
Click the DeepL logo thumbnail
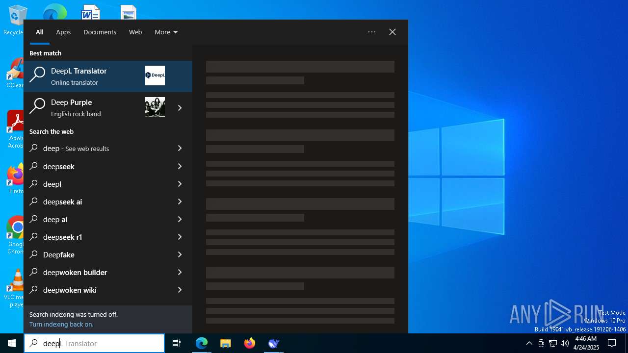click(155, 76)
